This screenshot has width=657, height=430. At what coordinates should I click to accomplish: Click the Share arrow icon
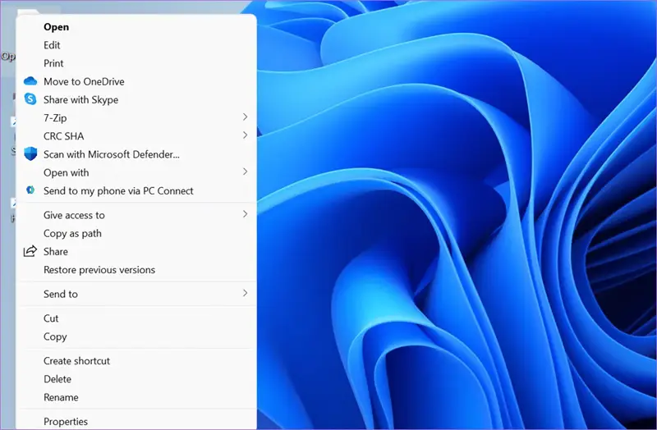30,251
